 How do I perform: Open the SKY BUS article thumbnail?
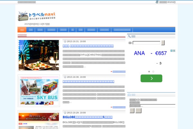coord(39,91)
